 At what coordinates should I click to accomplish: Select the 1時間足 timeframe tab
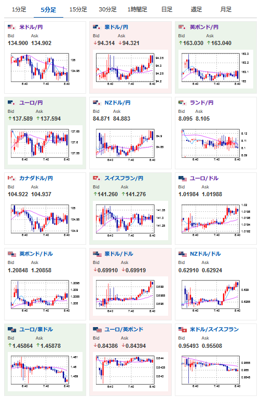click(x=138, y=10)
